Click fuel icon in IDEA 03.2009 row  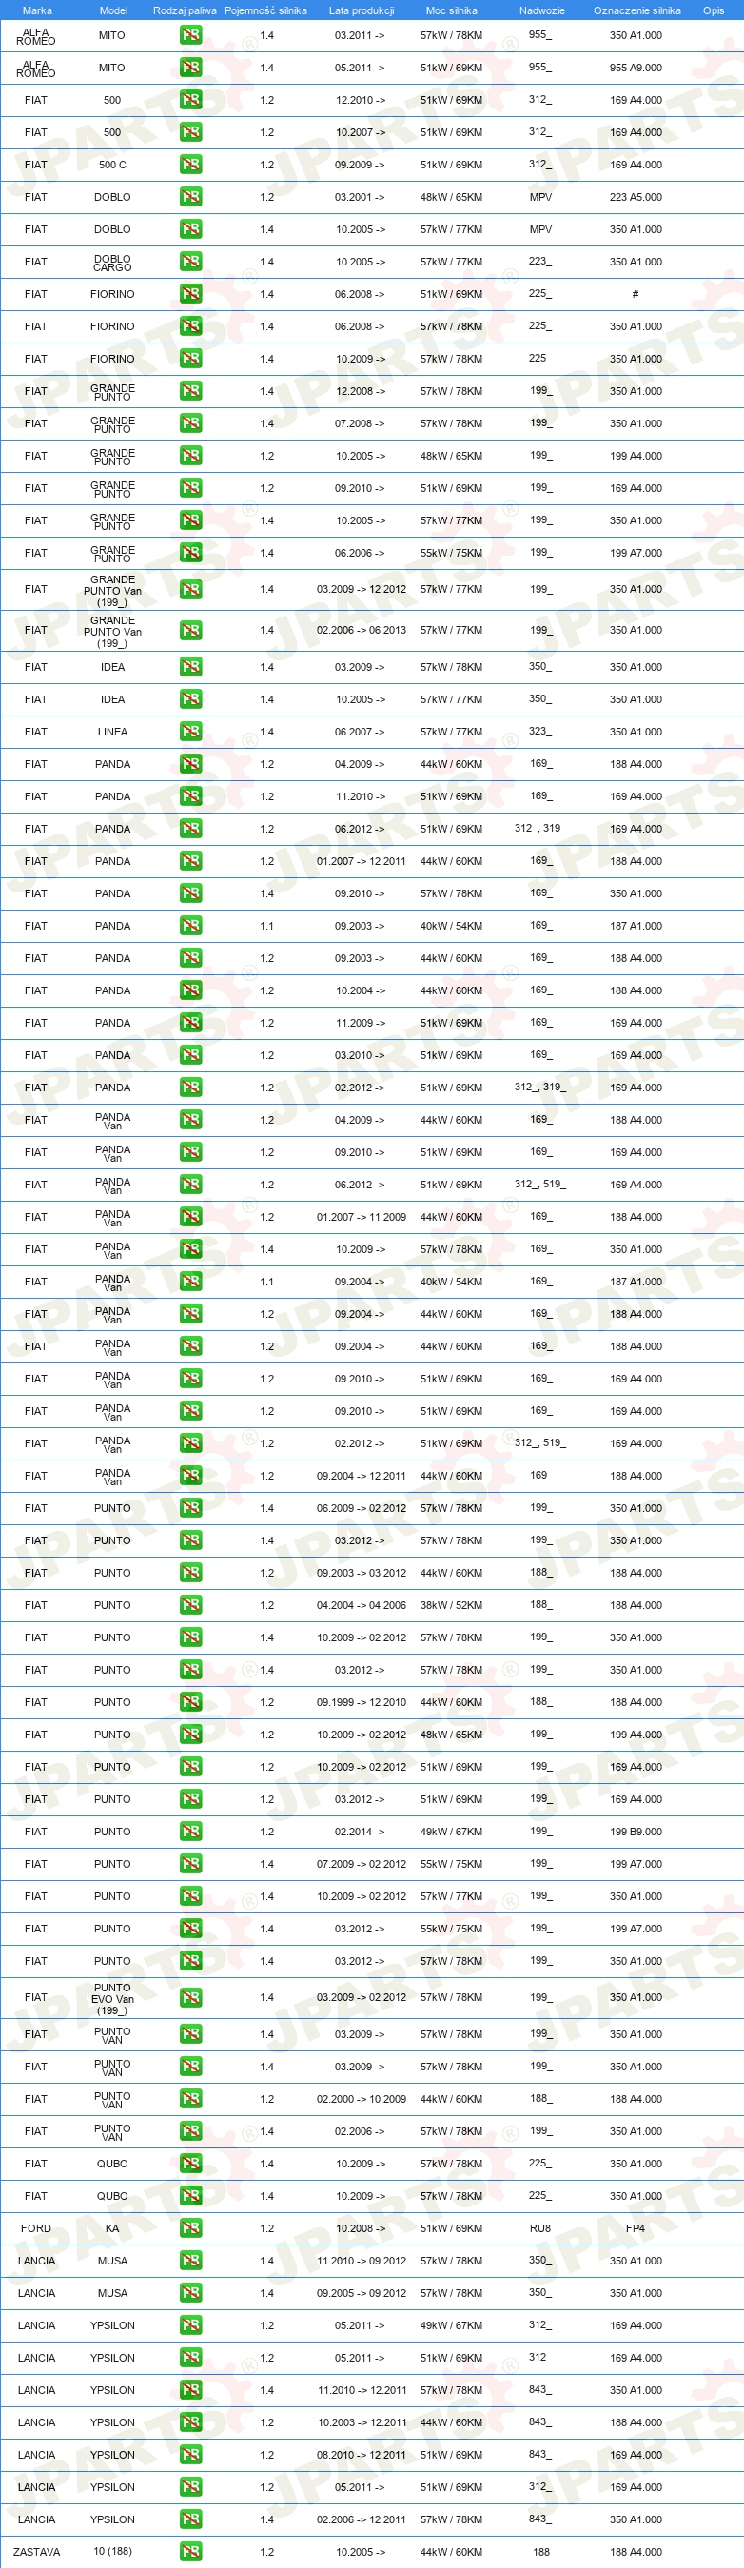pos(190,667)
